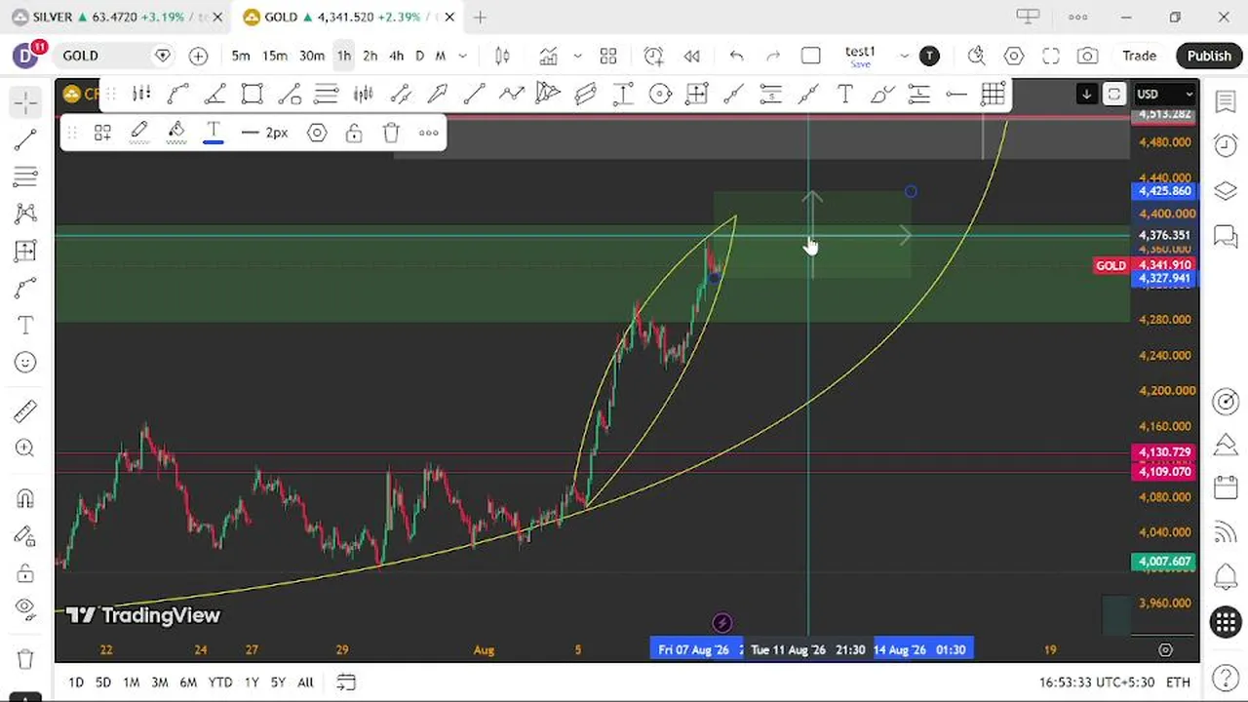Open the object tree layers panel
Viewport: 1248px width, 702px height.
point(1226,190)
